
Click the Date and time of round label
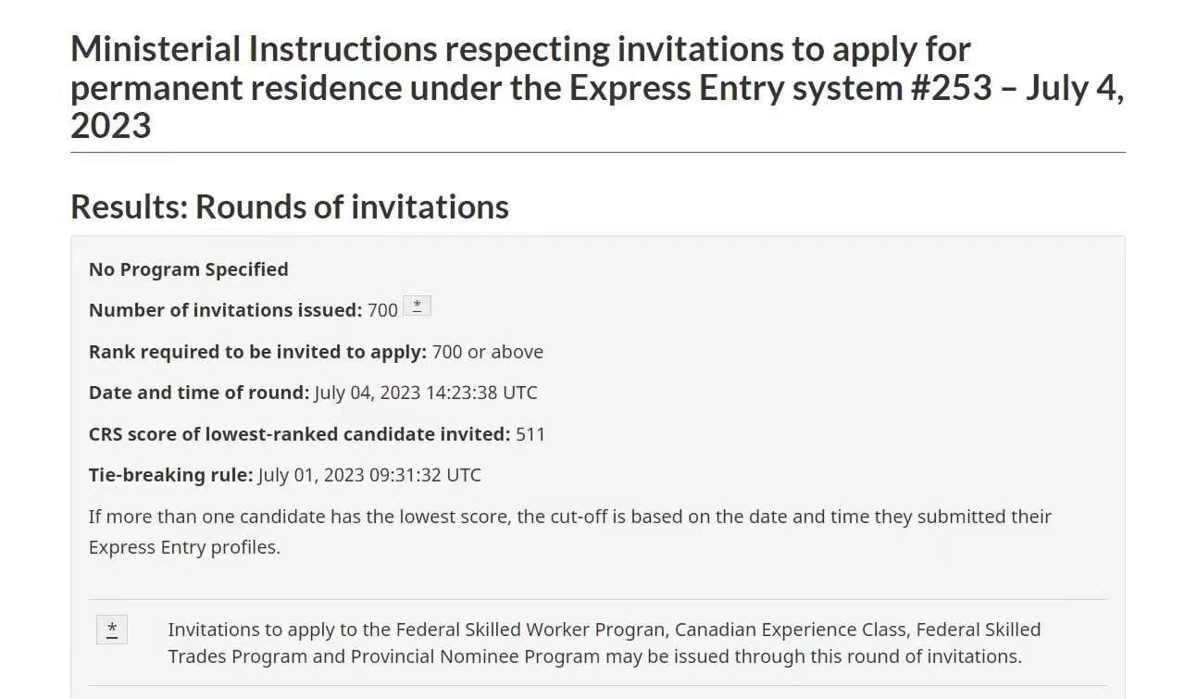click(199, 393)
